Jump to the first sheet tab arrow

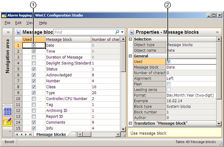coord(17,134)
